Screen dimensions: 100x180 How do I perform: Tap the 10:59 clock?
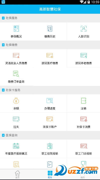tap(95, 2)
